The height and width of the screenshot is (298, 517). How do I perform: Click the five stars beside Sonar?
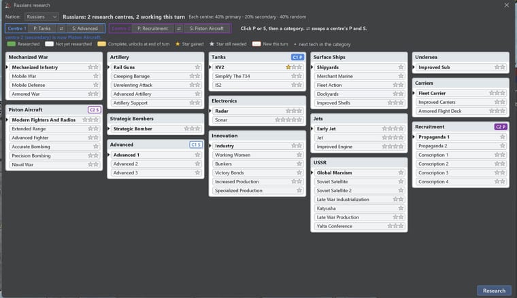[x=288, y=120]
